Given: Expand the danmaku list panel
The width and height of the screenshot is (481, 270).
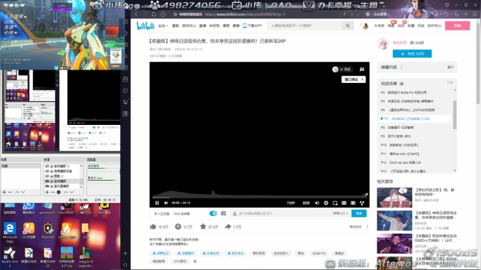Looking at the screenshot, I should point(450,67).
